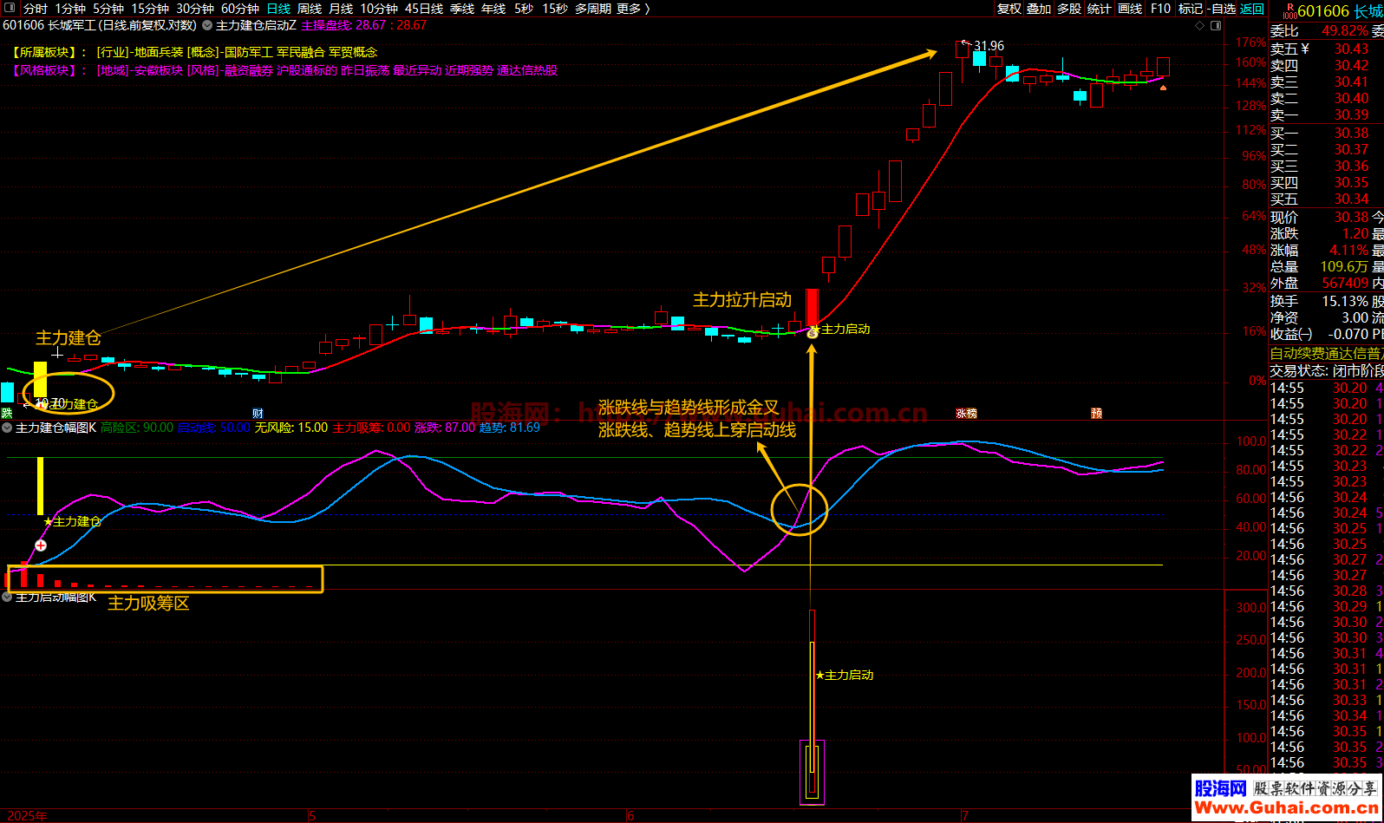Expand the 主力启动幅图K sub-indicator dropdown

(8, 597)
